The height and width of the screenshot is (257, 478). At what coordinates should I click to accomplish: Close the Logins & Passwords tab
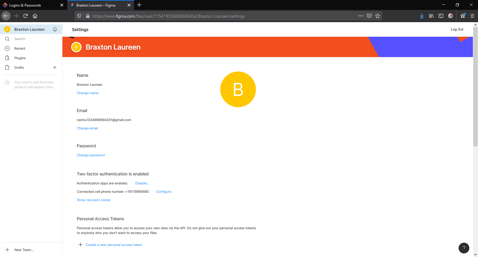pyautogui.click(x=62, y=5)
